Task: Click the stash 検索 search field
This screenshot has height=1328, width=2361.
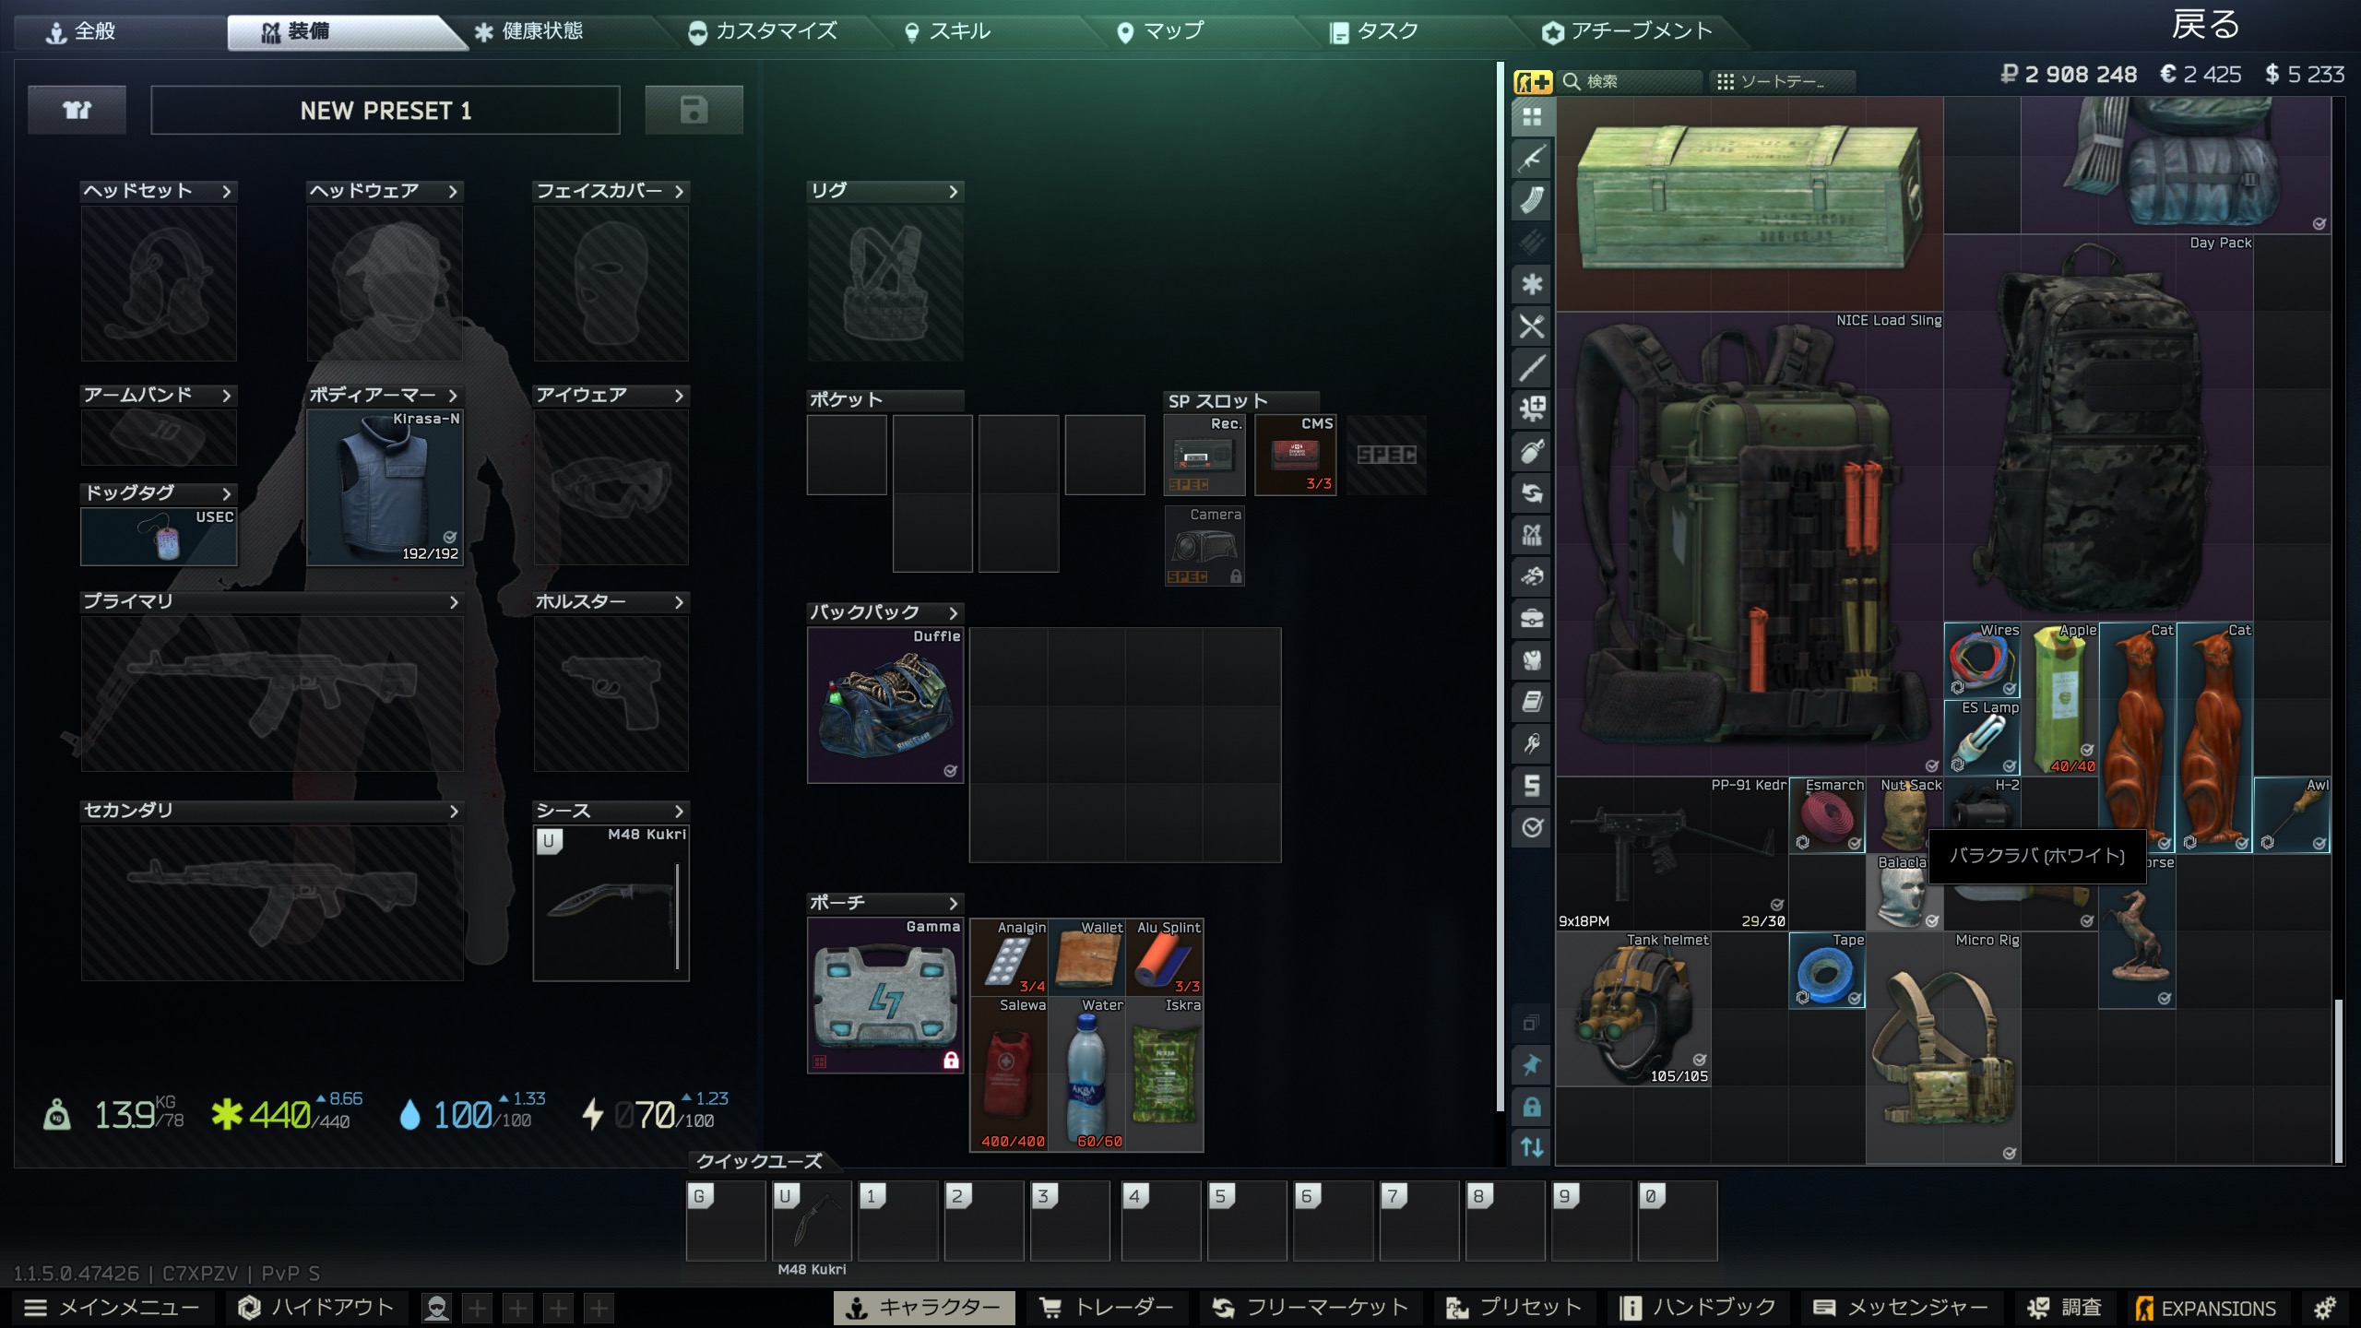Action: (1631, 81)
